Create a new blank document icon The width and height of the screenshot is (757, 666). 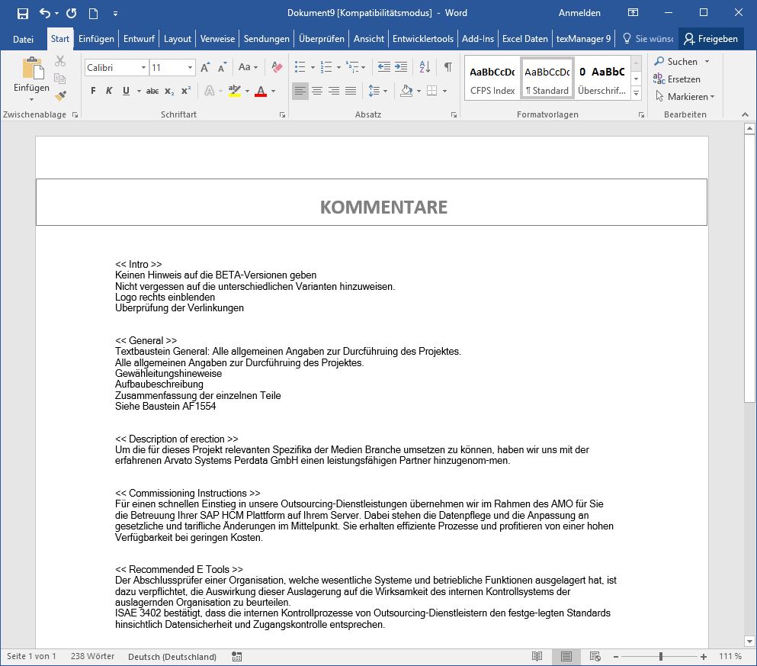(x=94, y=13)
